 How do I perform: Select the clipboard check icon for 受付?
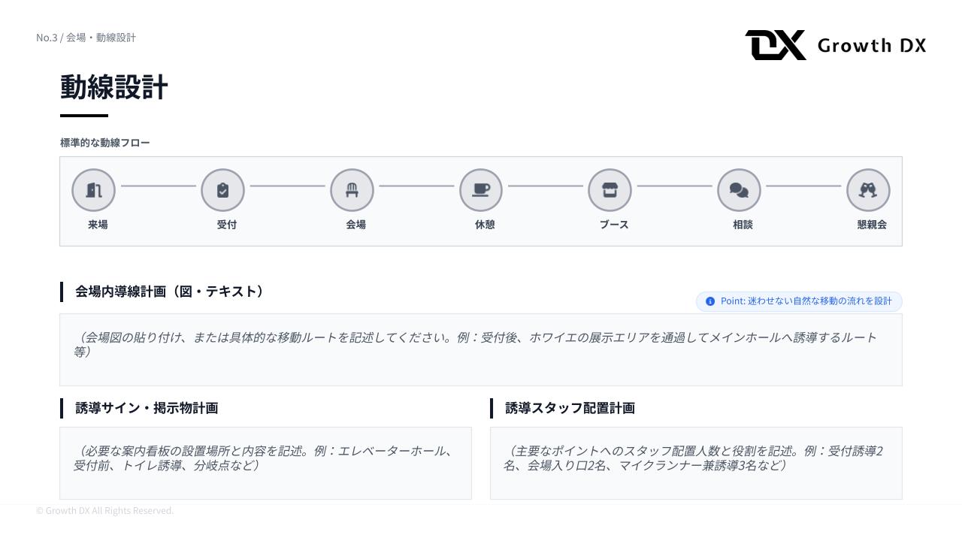222,190
